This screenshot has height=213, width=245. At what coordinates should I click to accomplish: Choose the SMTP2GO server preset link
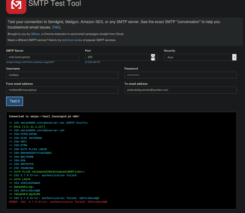point(27,62)
